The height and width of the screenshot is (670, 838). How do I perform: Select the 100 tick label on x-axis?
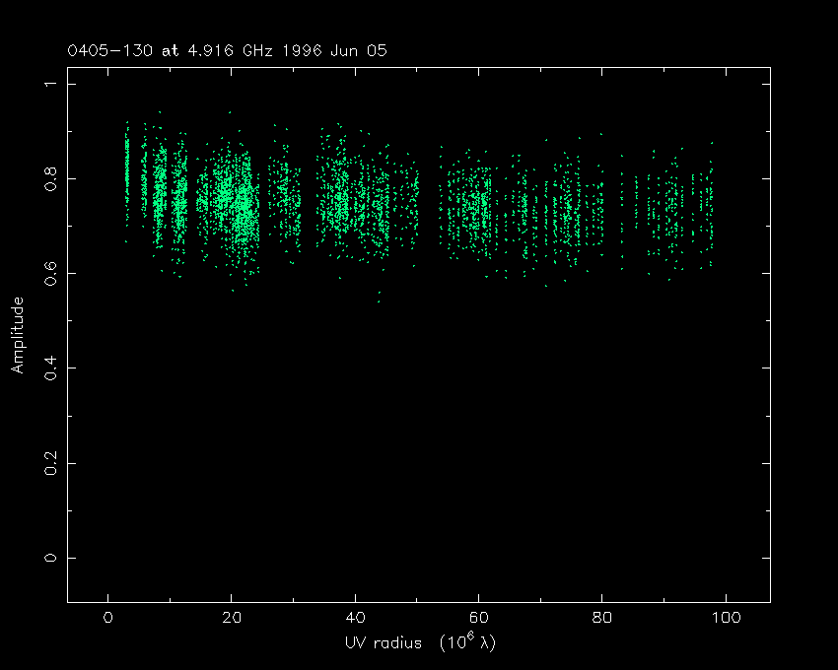(x=726, y=618)
